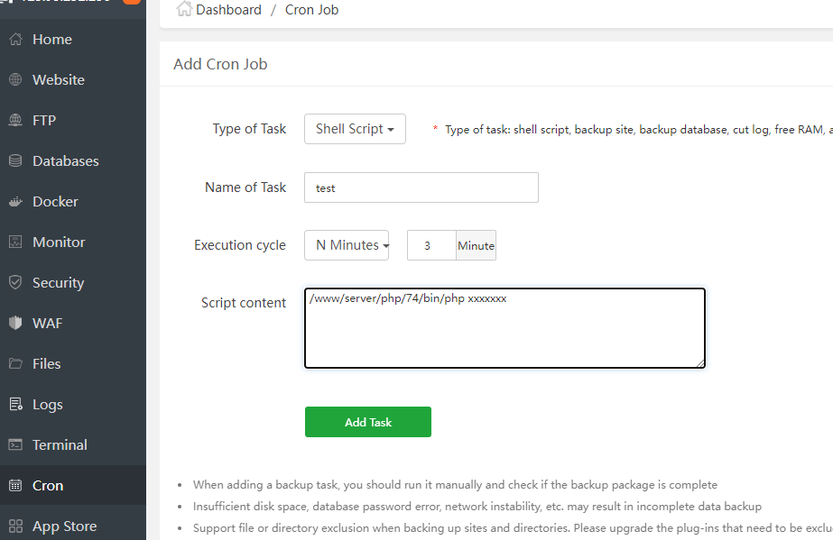This screenshot has width=833, height=540.
Task: Open the Shell Script task type dropdown
Action: pos(355,129)
